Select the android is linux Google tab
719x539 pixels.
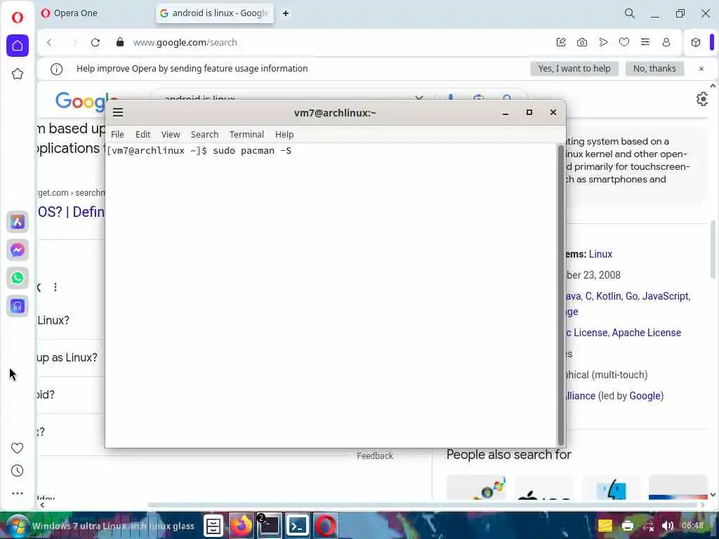(215, 13)
